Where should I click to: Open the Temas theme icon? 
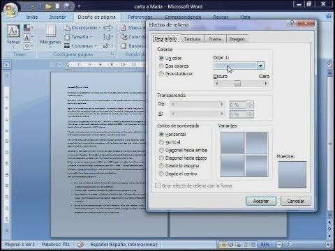pyautogui.click(x=13, y=31)
